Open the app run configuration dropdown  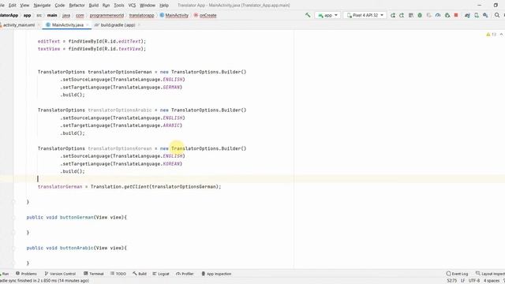click(327, 15)
